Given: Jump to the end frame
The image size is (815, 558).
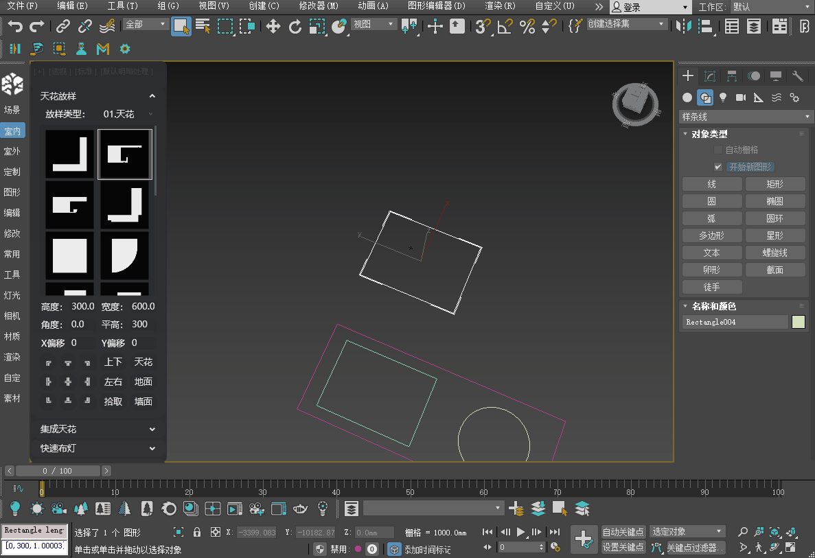Looking at the screenshot, I should click(555, 532).
